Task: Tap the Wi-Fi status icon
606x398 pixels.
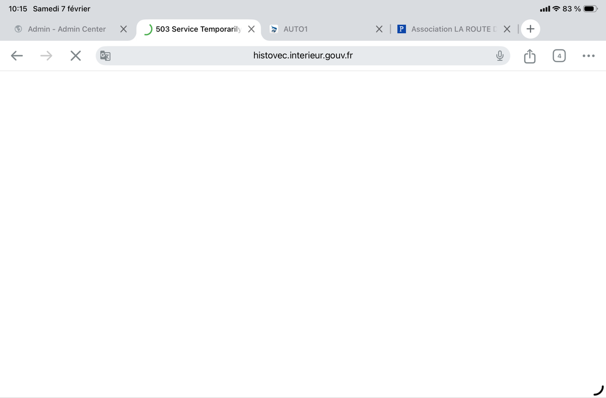Action: pos(556,9)
